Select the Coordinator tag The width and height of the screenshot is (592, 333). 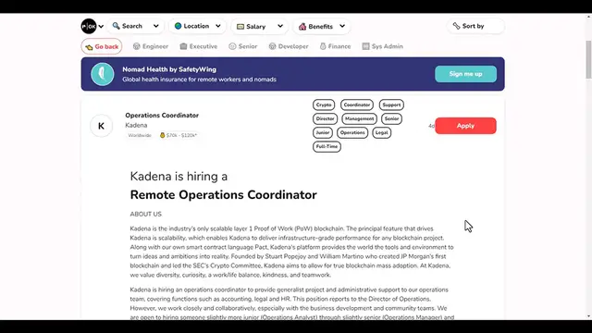click(357, 105)
